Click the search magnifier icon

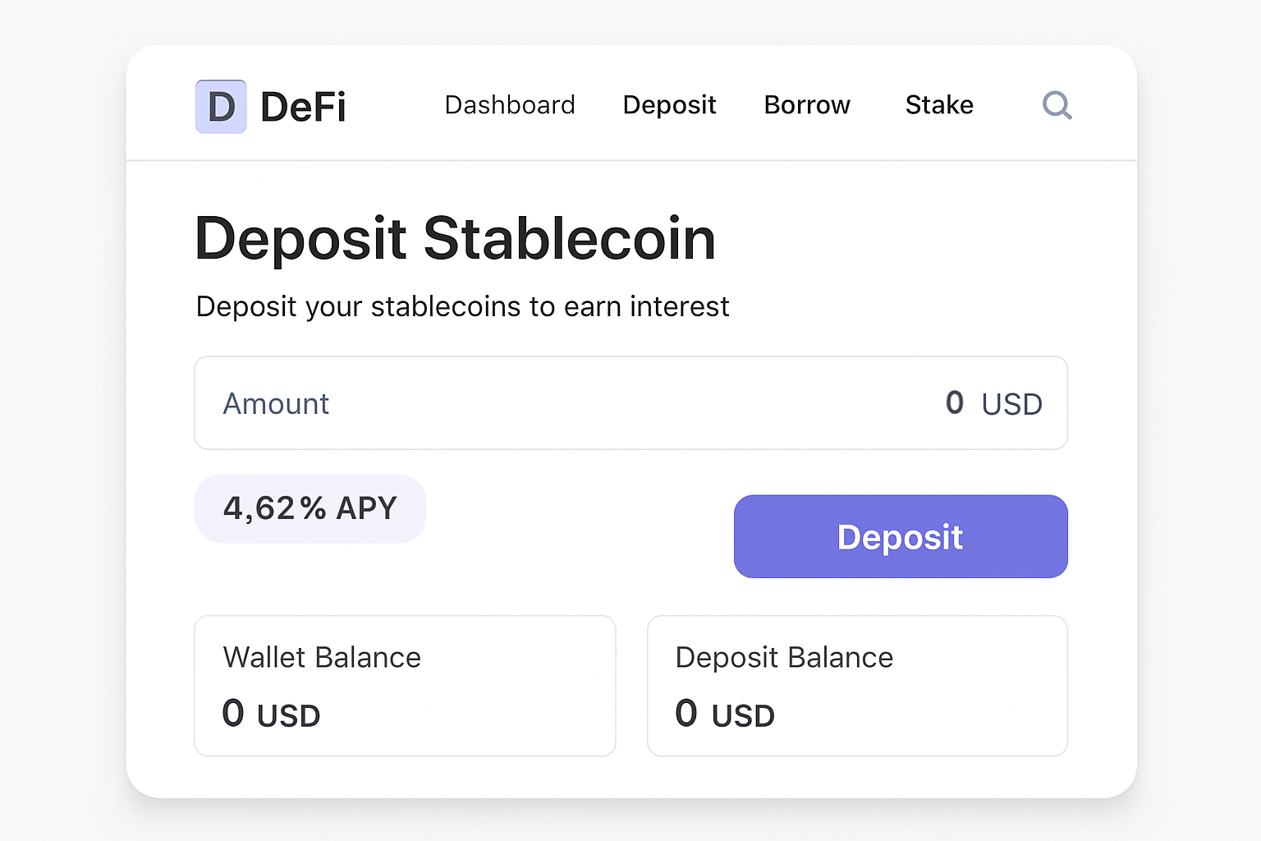point(1057,105)
